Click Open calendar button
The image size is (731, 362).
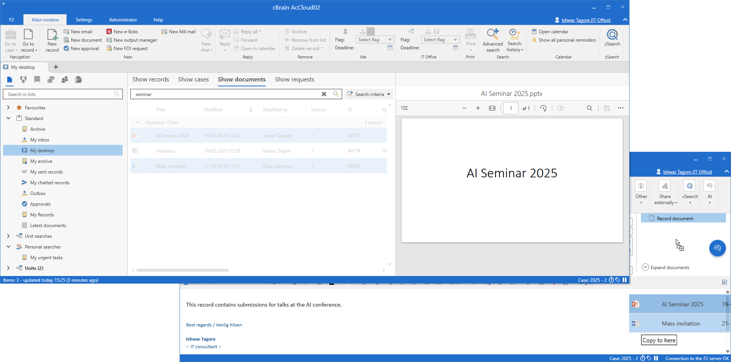(553, 32)
